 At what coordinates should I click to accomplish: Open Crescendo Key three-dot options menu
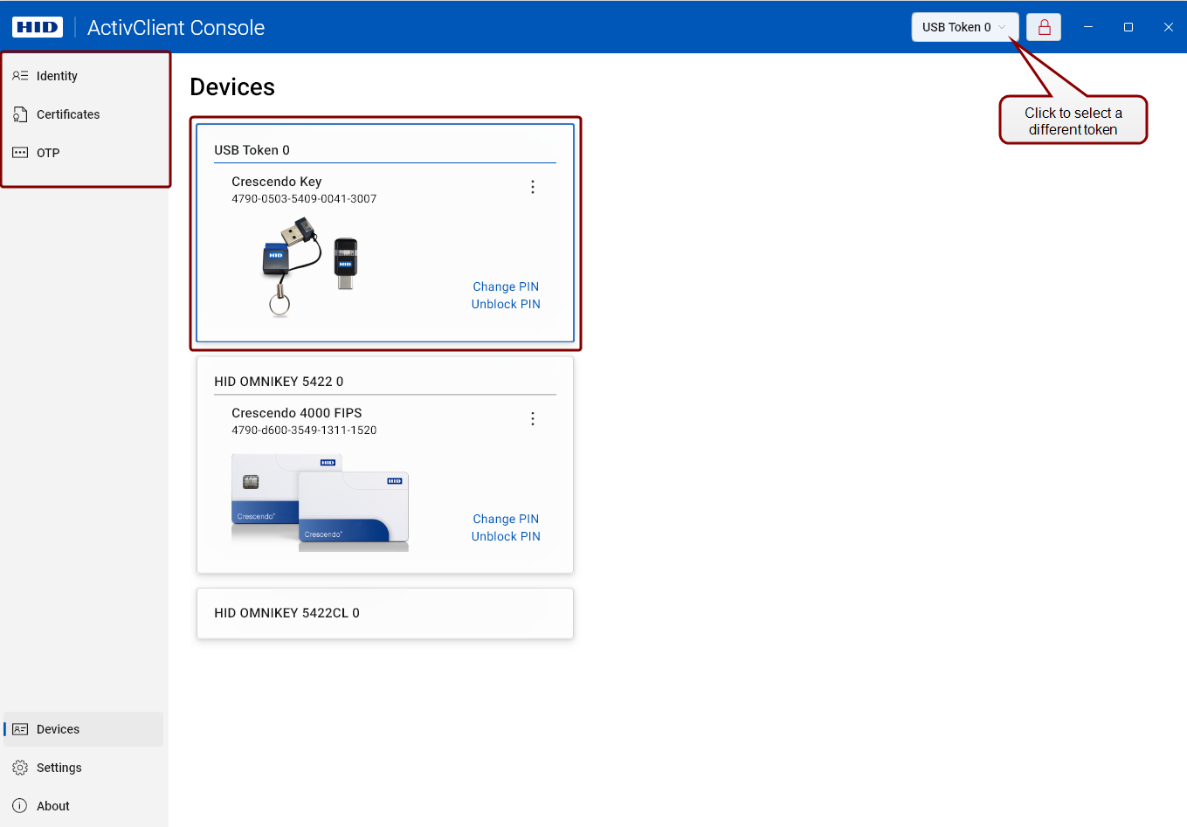pyautogui.click(x=533, y=187)
